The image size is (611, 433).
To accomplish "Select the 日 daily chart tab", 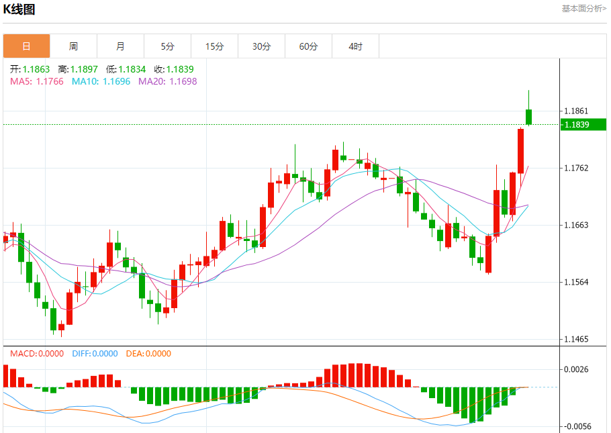I will tap(26, 46).
